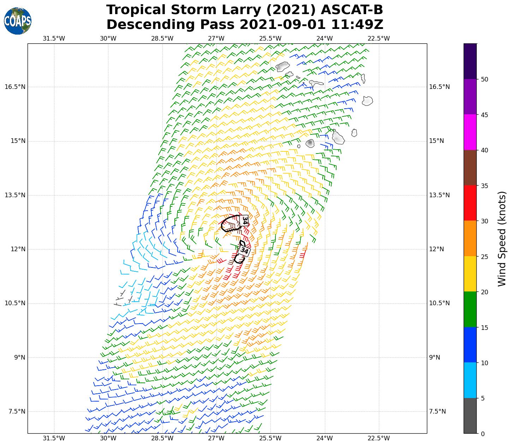The width and height of the screenshot is (512, 446).
Task: Click the dark purple top colorbar segment
Action: click(470, 61)
